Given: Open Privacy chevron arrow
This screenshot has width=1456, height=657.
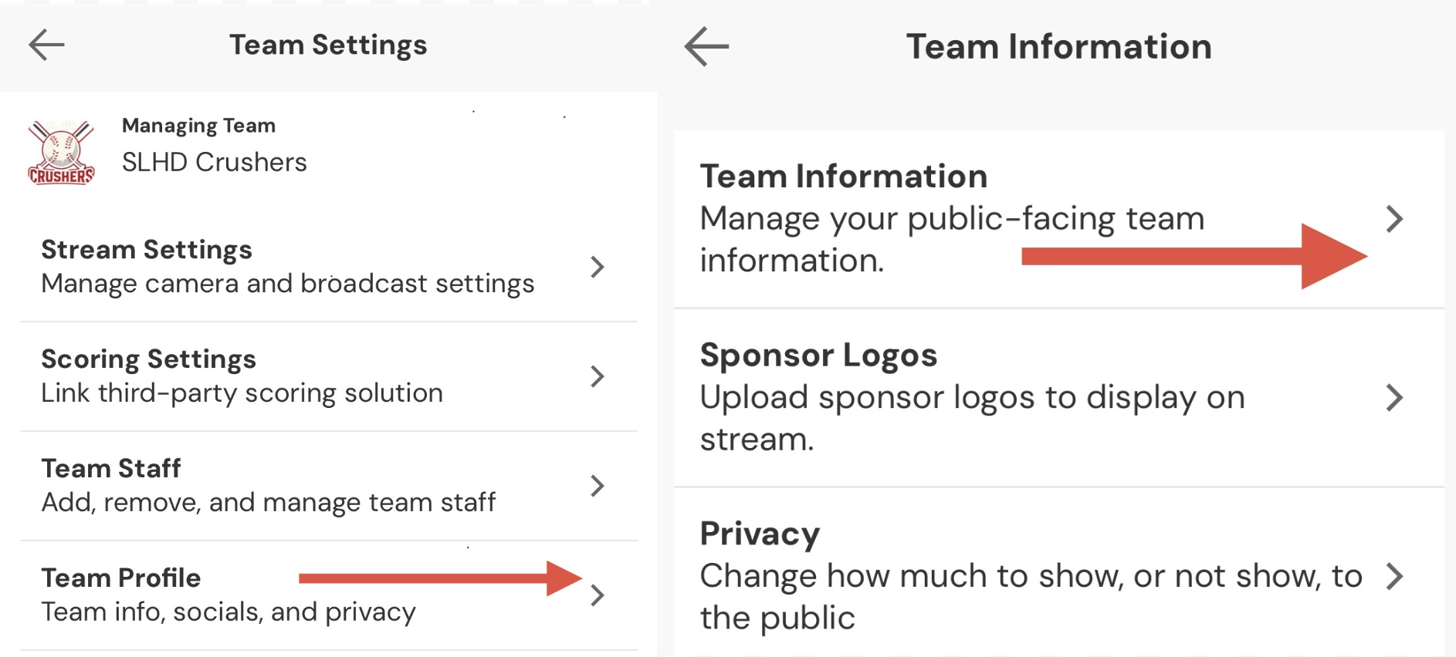Looking at the screenshot, I should click(x=1393, y=576).
